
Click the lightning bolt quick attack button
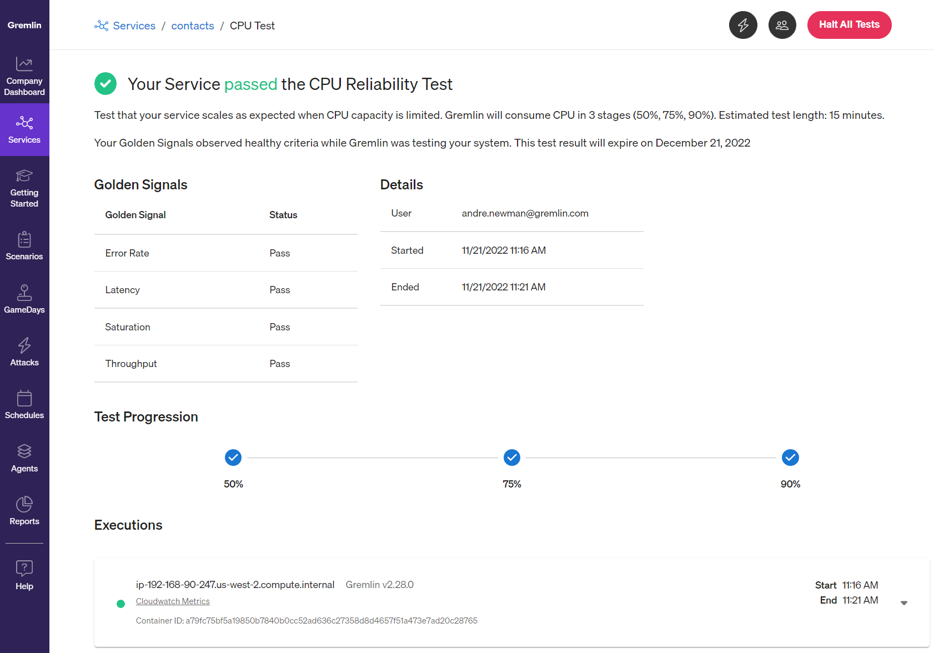[743, 25]
